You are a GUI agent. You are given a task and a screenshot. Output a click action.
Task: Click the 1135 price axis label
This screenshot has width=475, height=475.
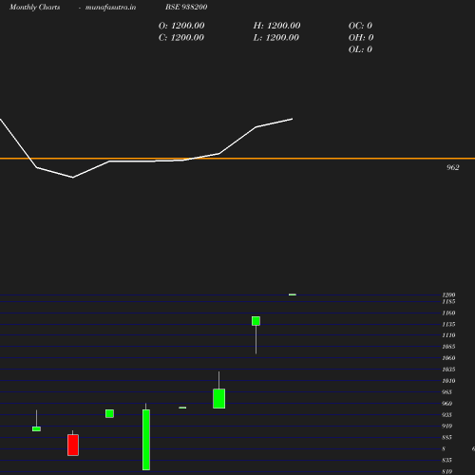(x=448, y=324)
